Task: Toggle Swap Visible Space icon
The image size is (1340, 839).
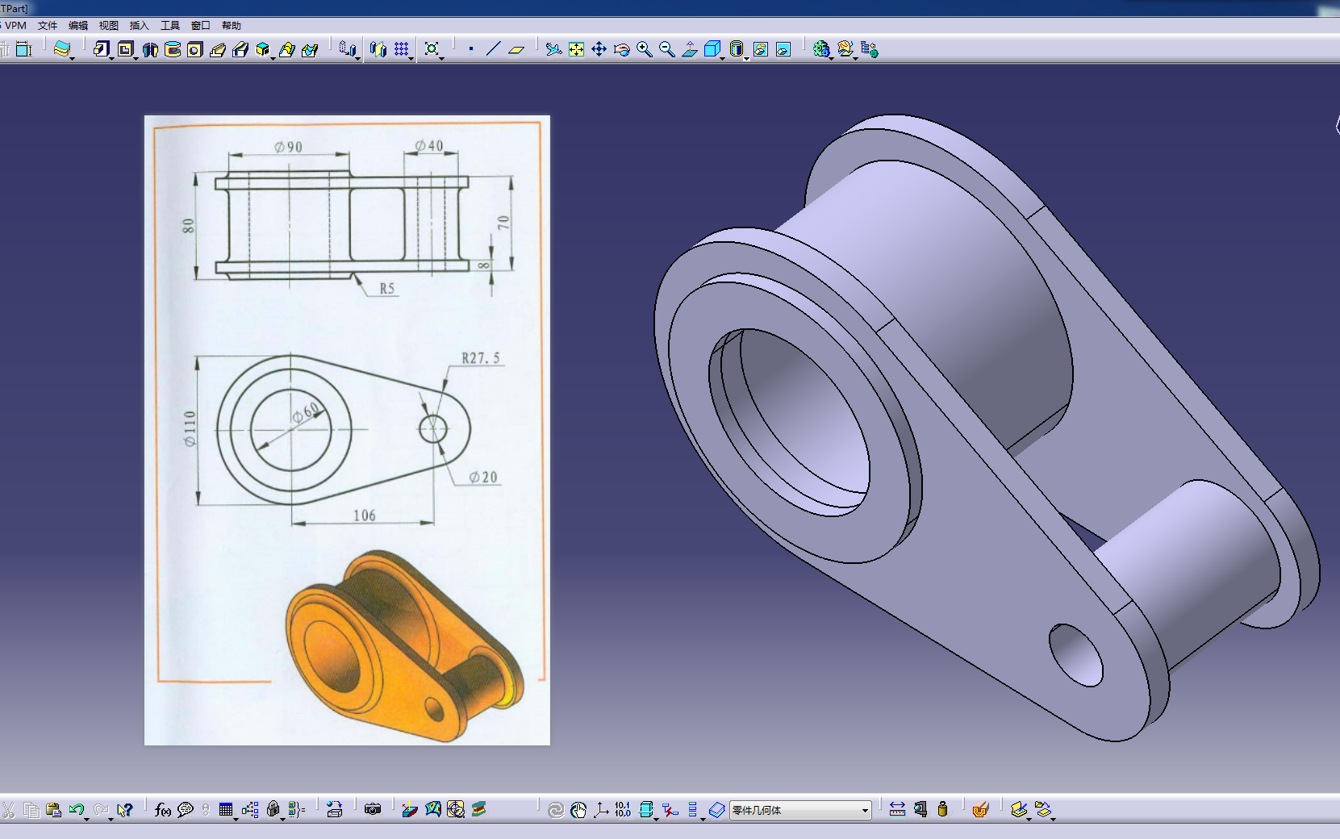Action: (x=783, y=49)
